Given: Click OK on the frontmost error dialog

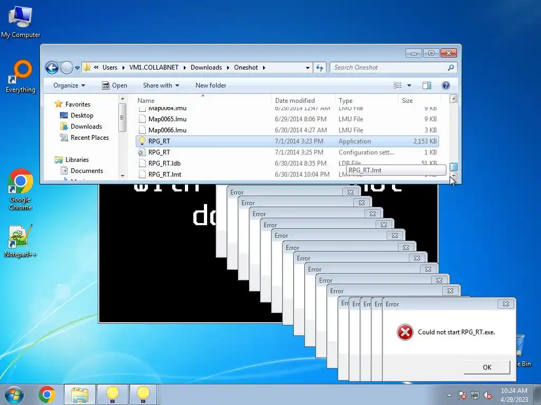Looking at the screenshot, I should tap(487, 367).
